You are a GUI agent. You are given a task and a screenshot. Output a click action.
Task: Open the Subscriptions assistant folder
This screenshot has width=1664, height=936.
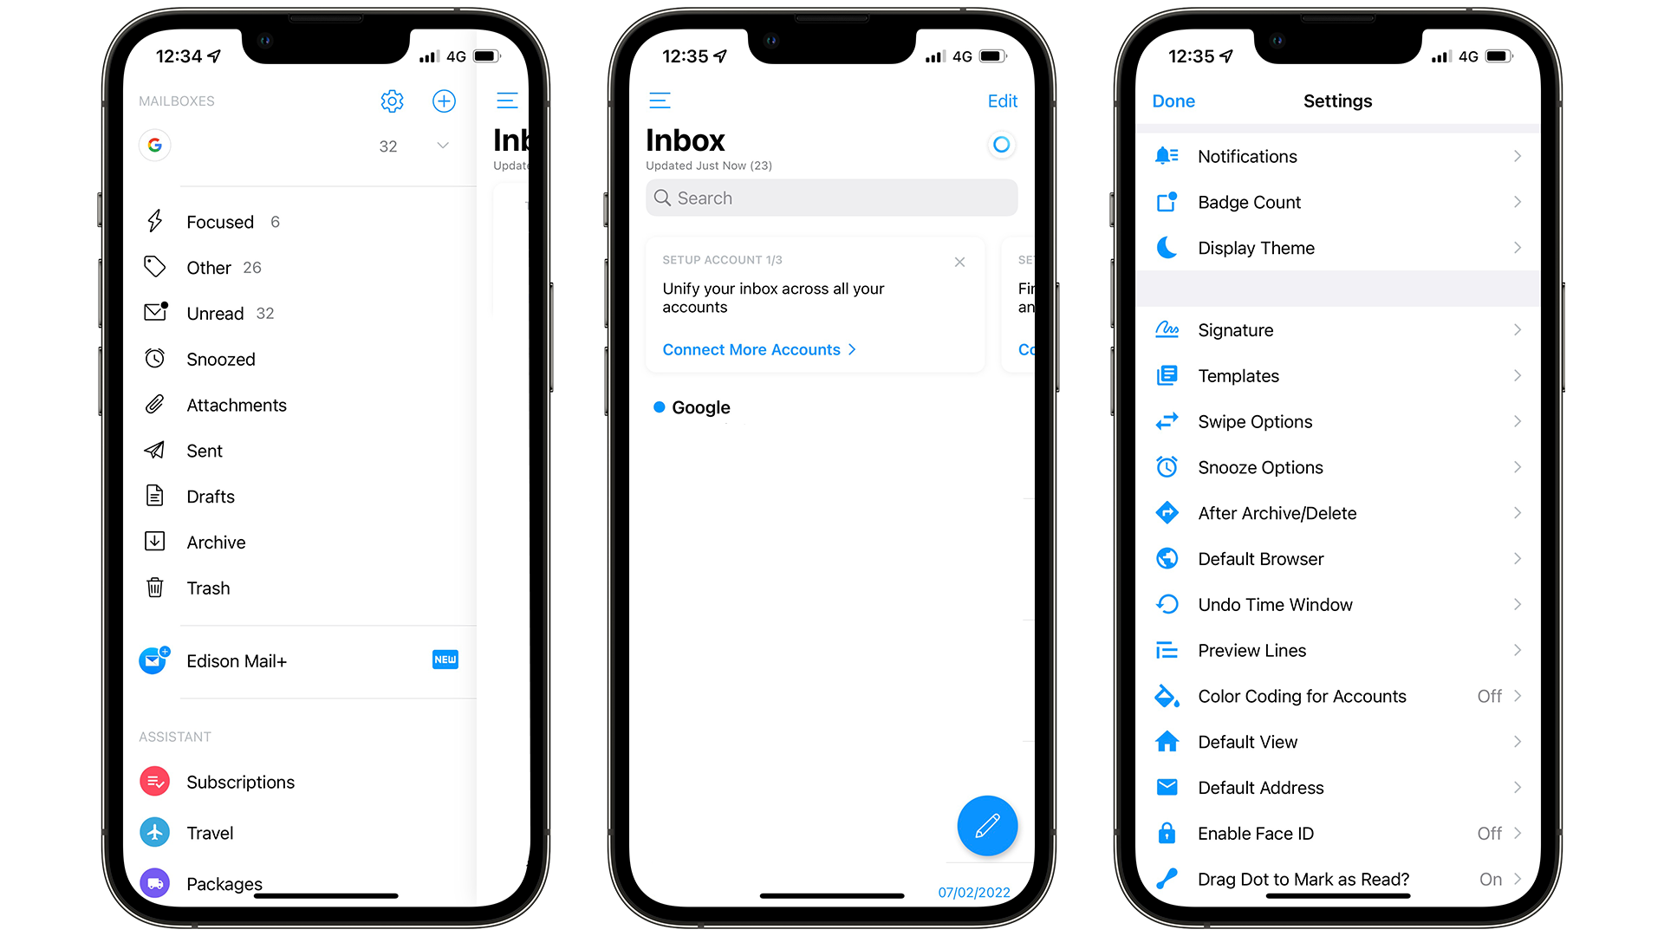(240, 783)
